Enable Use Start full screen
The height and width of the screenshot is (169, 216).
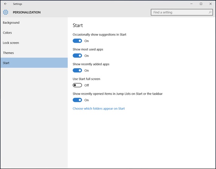pos(77,85)
